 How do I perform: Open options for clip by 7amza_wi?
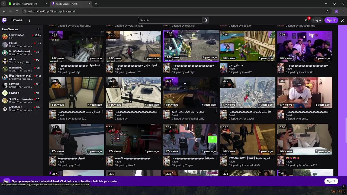273,112
